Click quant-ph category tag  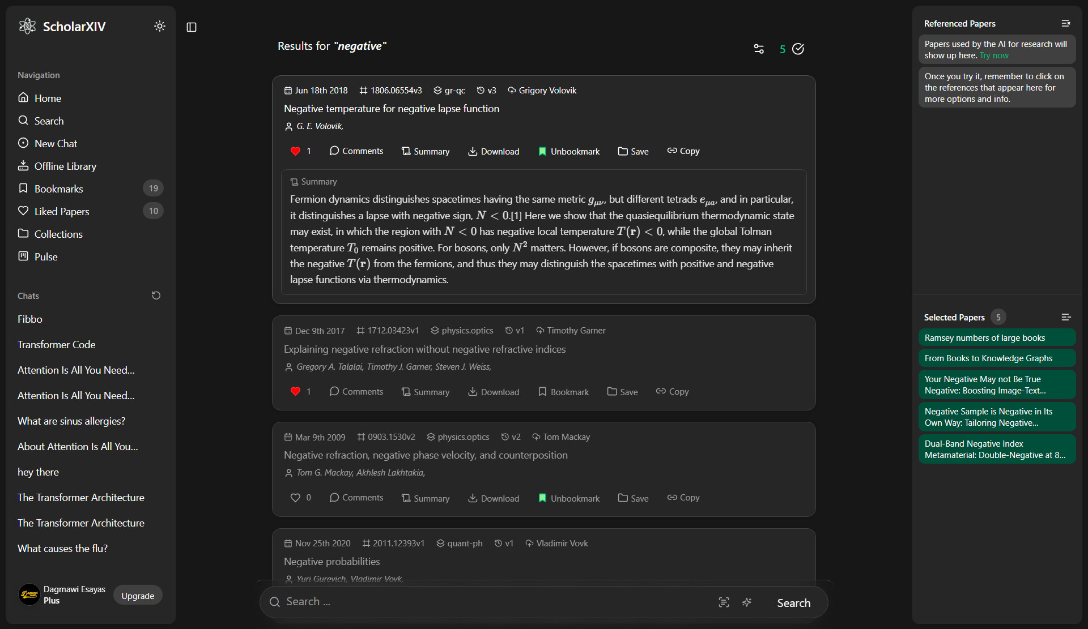(x=459, y=544)
